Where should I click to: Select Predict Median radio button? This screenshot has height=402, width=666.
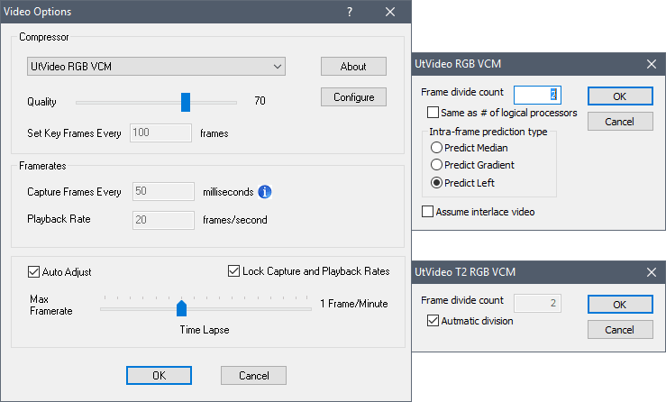(436, 148)
